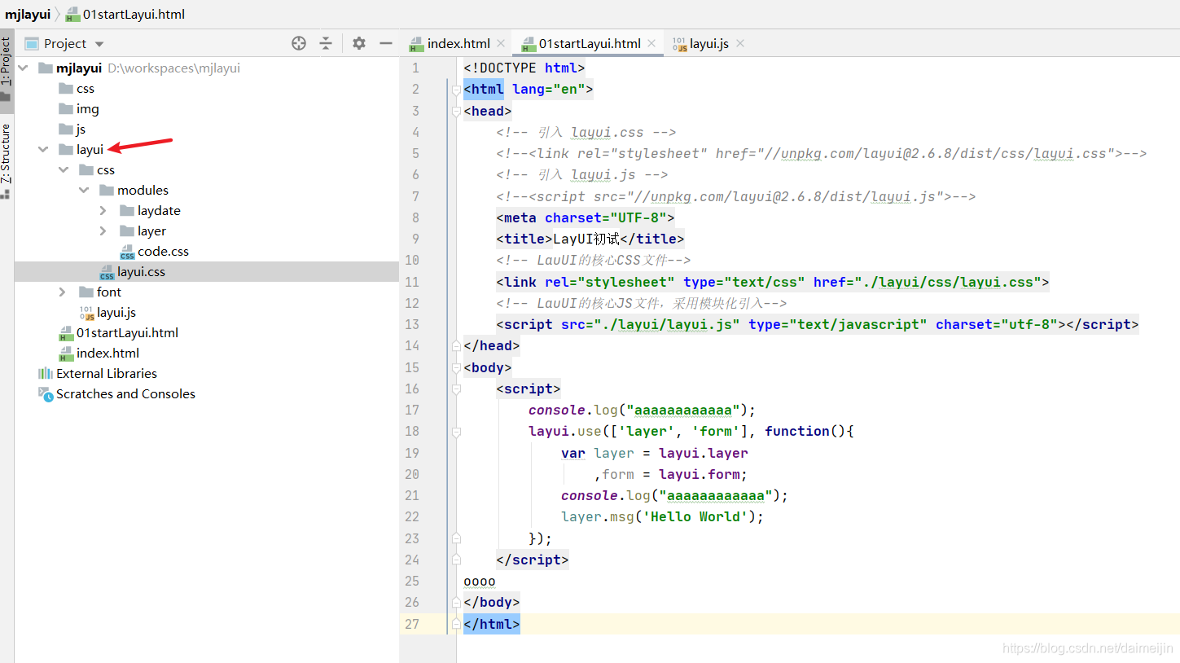The image size is (1180, 663).
Task: Select the img folder
Action: pyautogui.click(x=88, y=109)
